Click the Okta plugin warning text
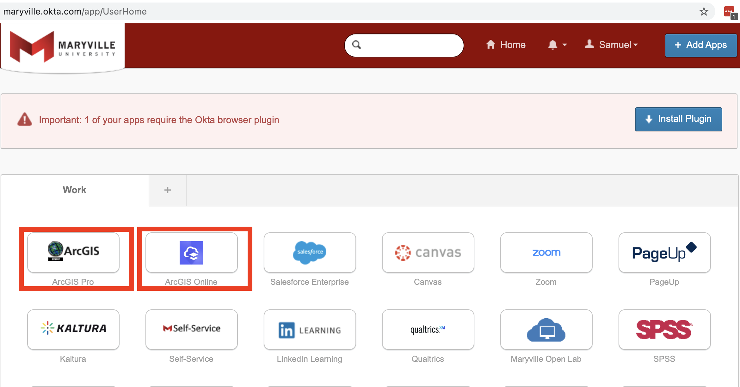 click(159, 120)
